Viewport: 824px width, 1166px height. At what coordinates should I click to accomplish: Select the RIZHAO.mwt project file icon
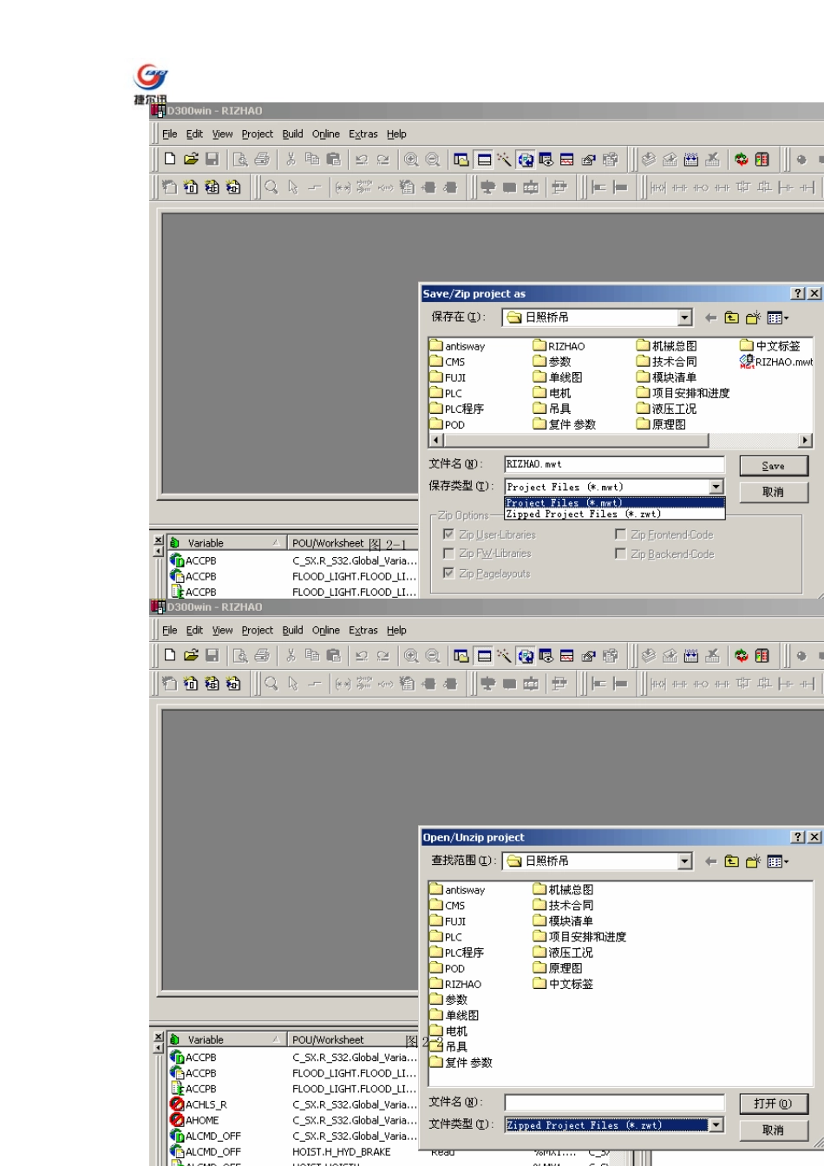746,362
